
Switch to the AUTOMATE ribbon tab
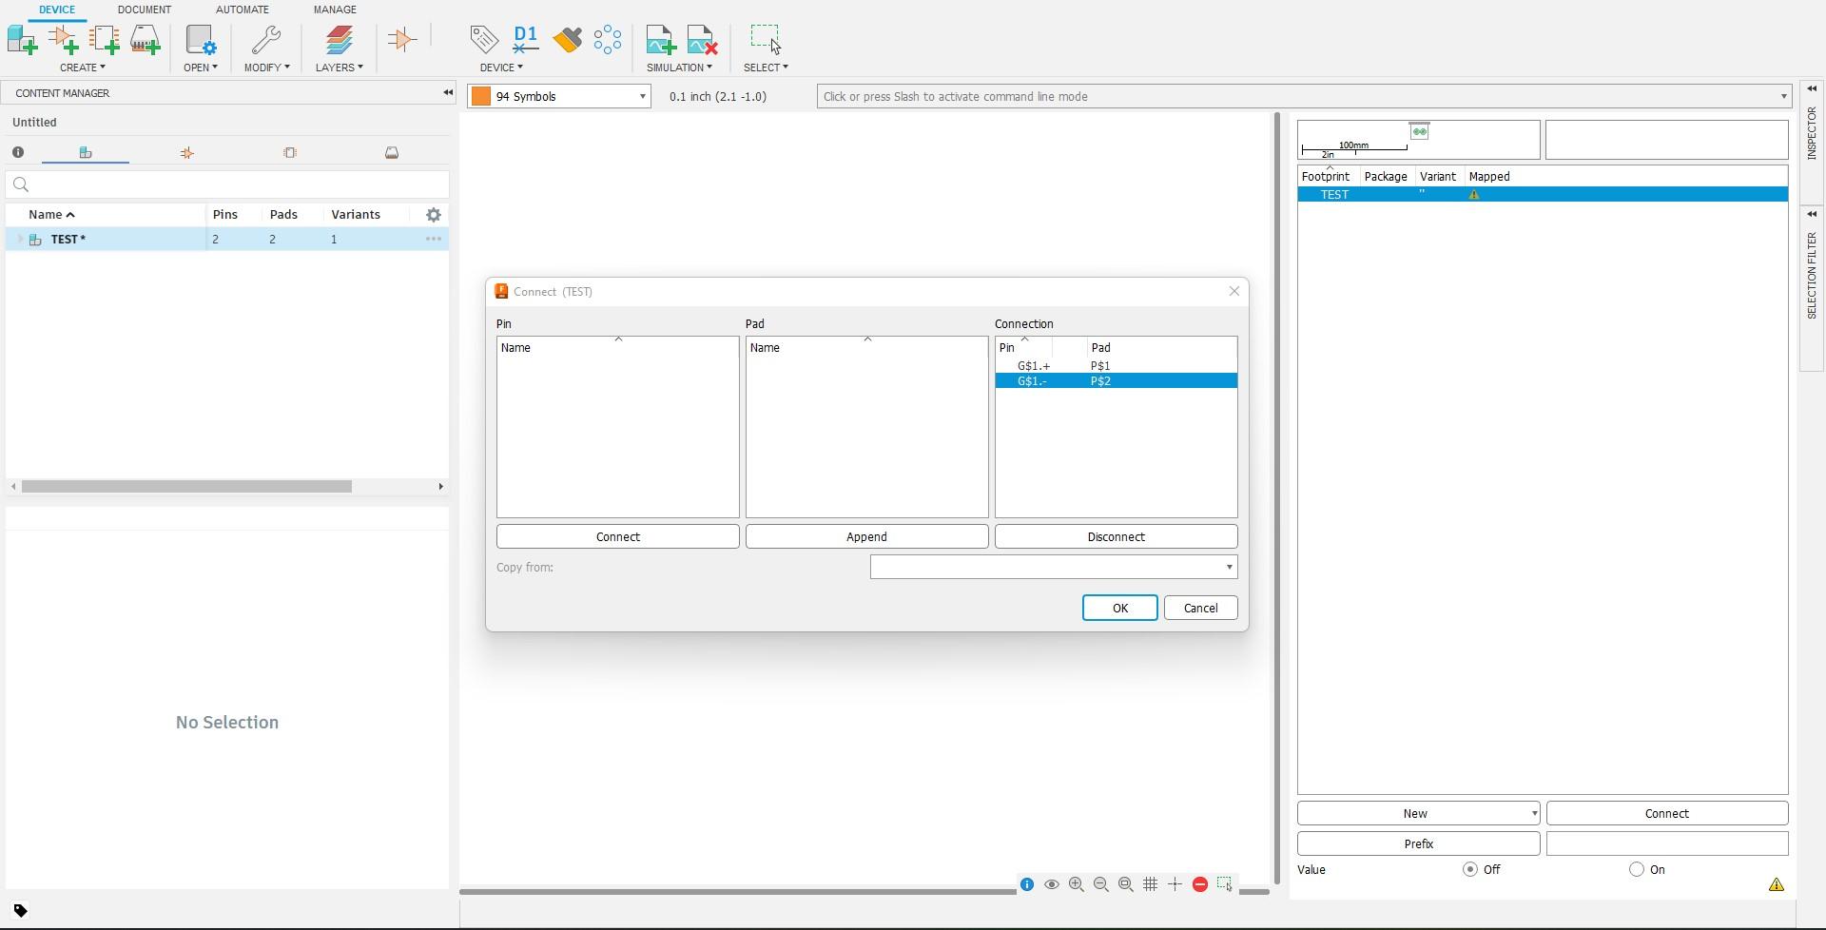pyautogui.click(x=243, y=10)
